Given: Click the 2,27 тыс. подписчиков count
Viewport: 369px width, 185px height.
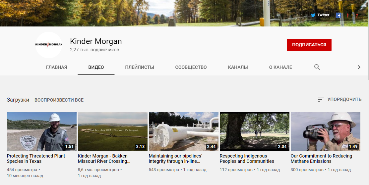Looking at the screenshot, I should click(x=94, y=50).
